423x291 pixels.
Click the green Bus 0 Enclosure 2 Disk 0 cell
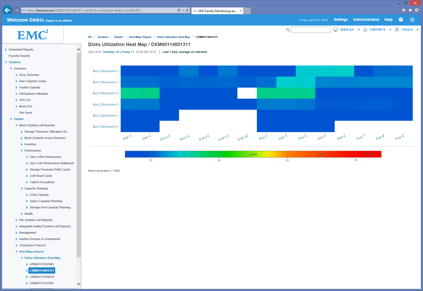[130, 93]
